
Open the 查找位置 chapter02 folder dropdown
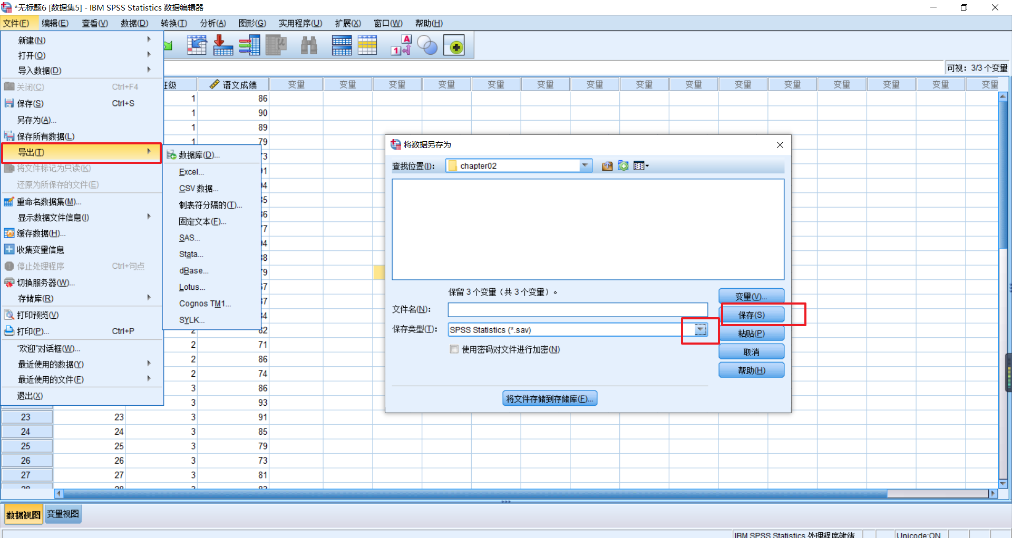tap(585, 166)
